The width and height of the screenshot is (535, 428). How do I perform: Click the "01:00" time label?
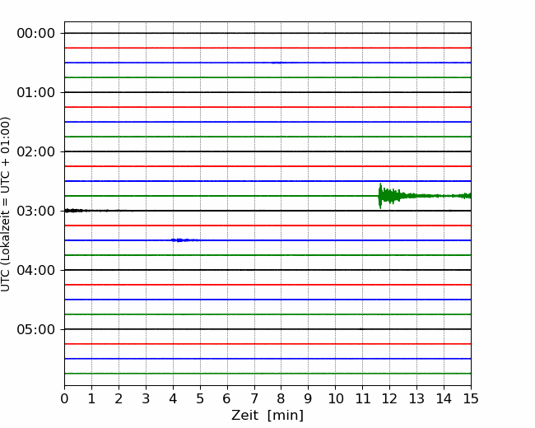(x=35, y=92)
